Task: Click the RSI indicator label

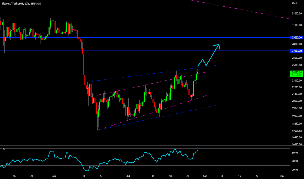Action: point(3,149)
